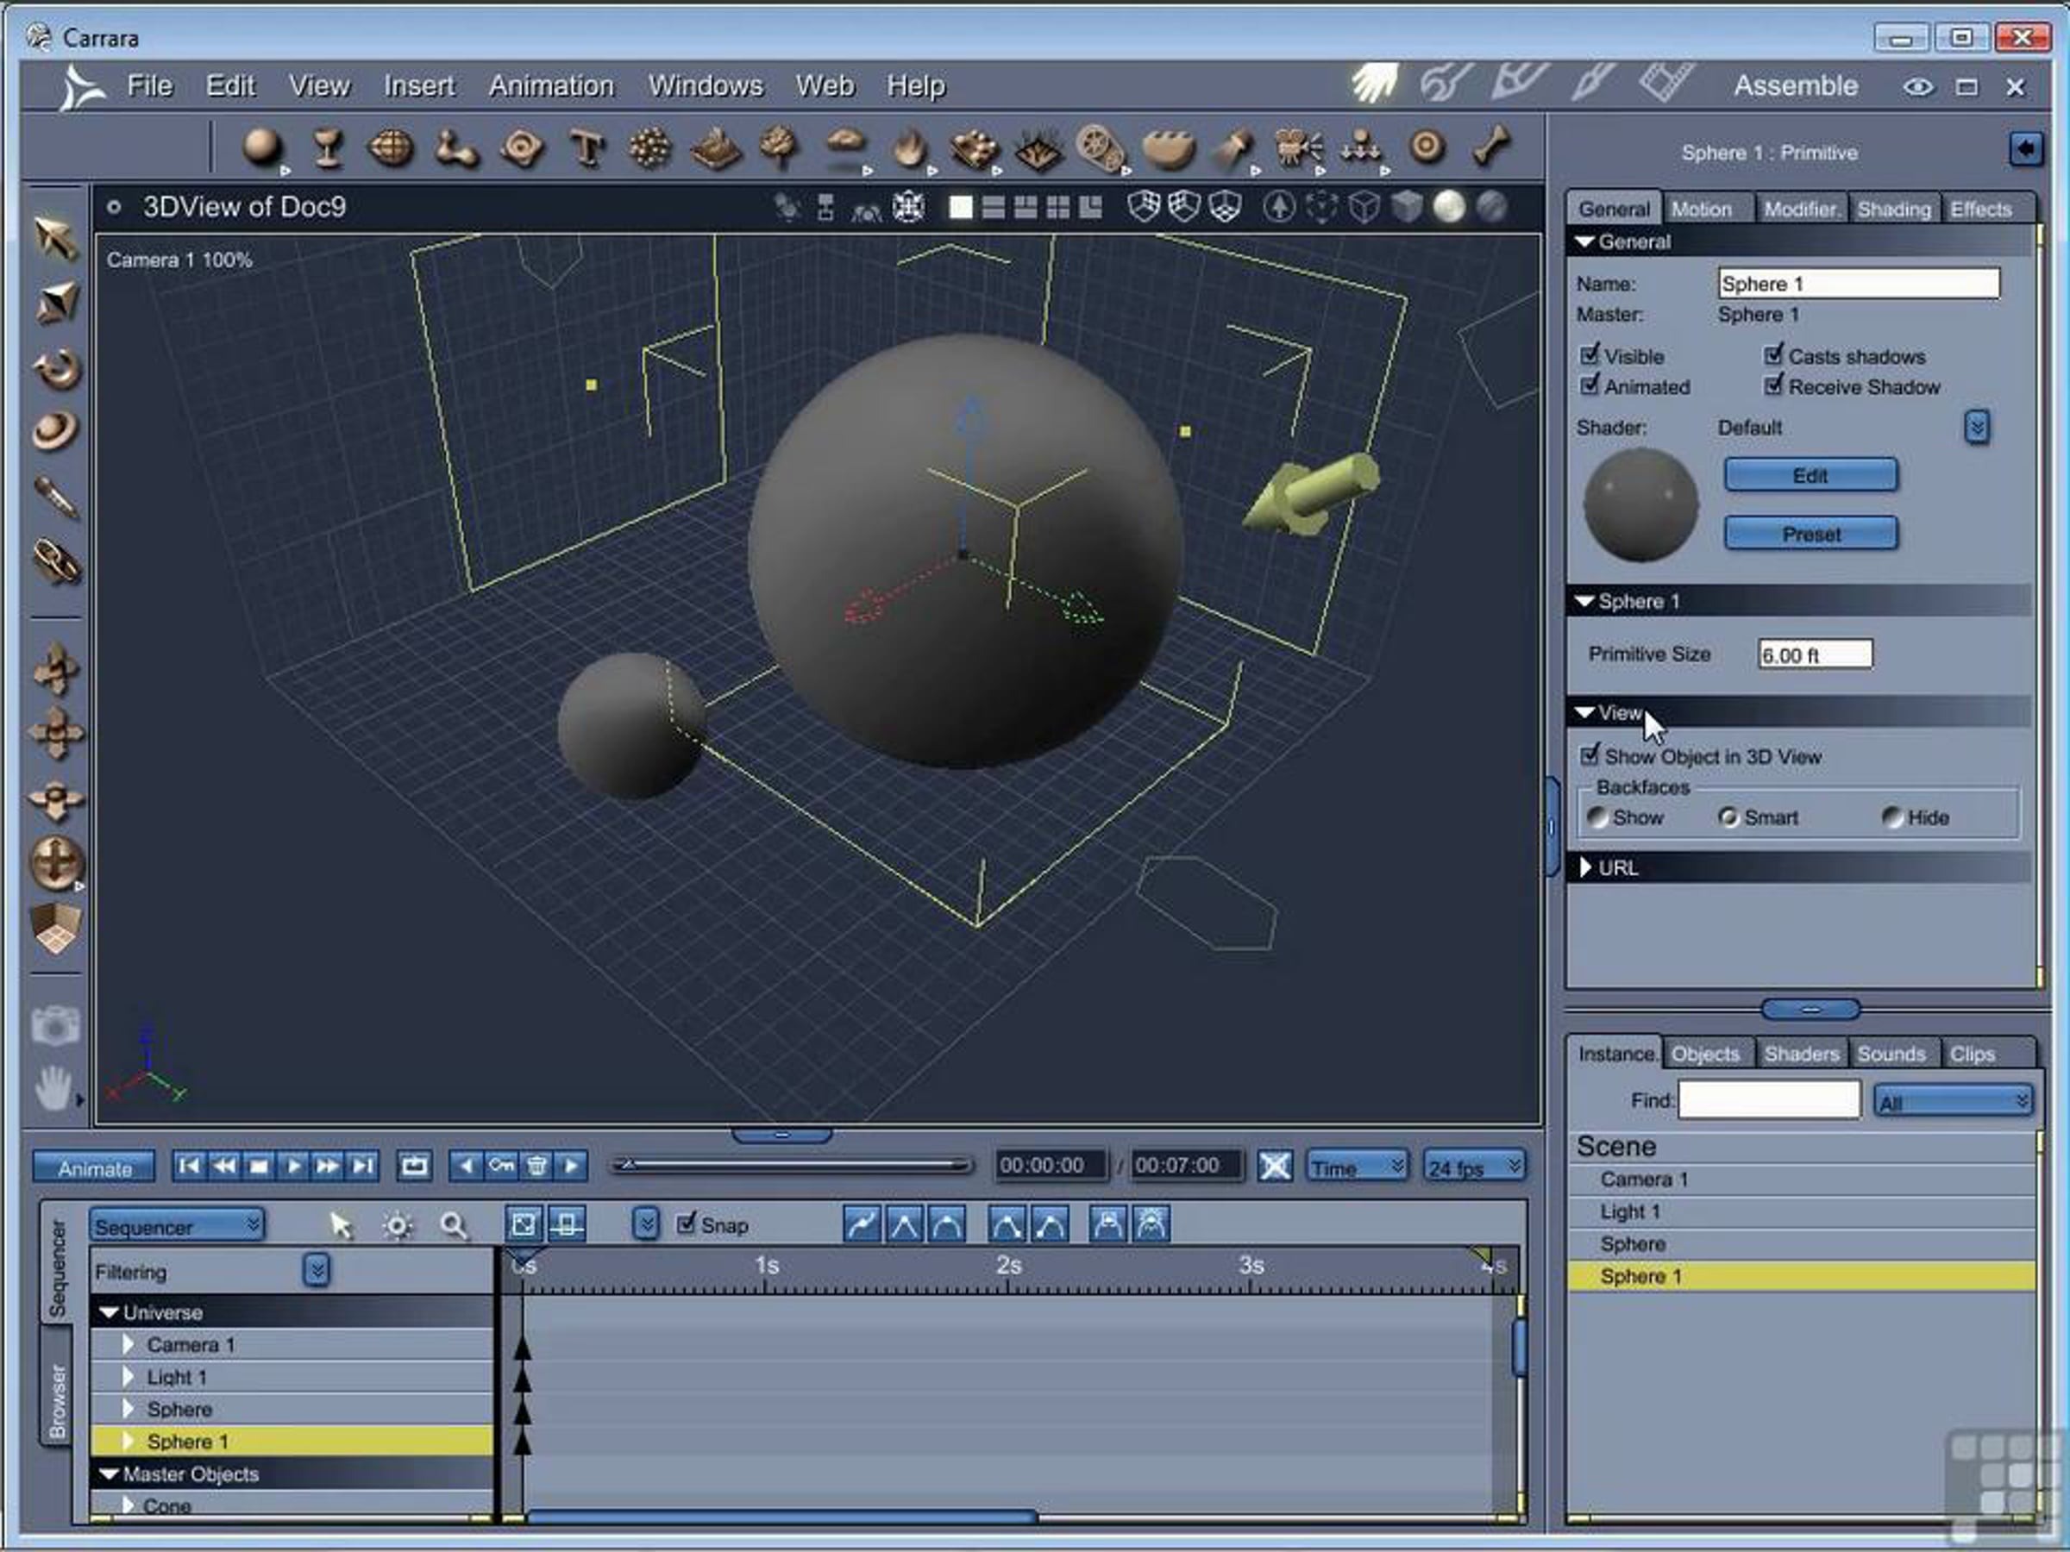This screenshot has width=2070, height=1552.
Task: Disable Casts shadows option
Action: point(1773,355)
